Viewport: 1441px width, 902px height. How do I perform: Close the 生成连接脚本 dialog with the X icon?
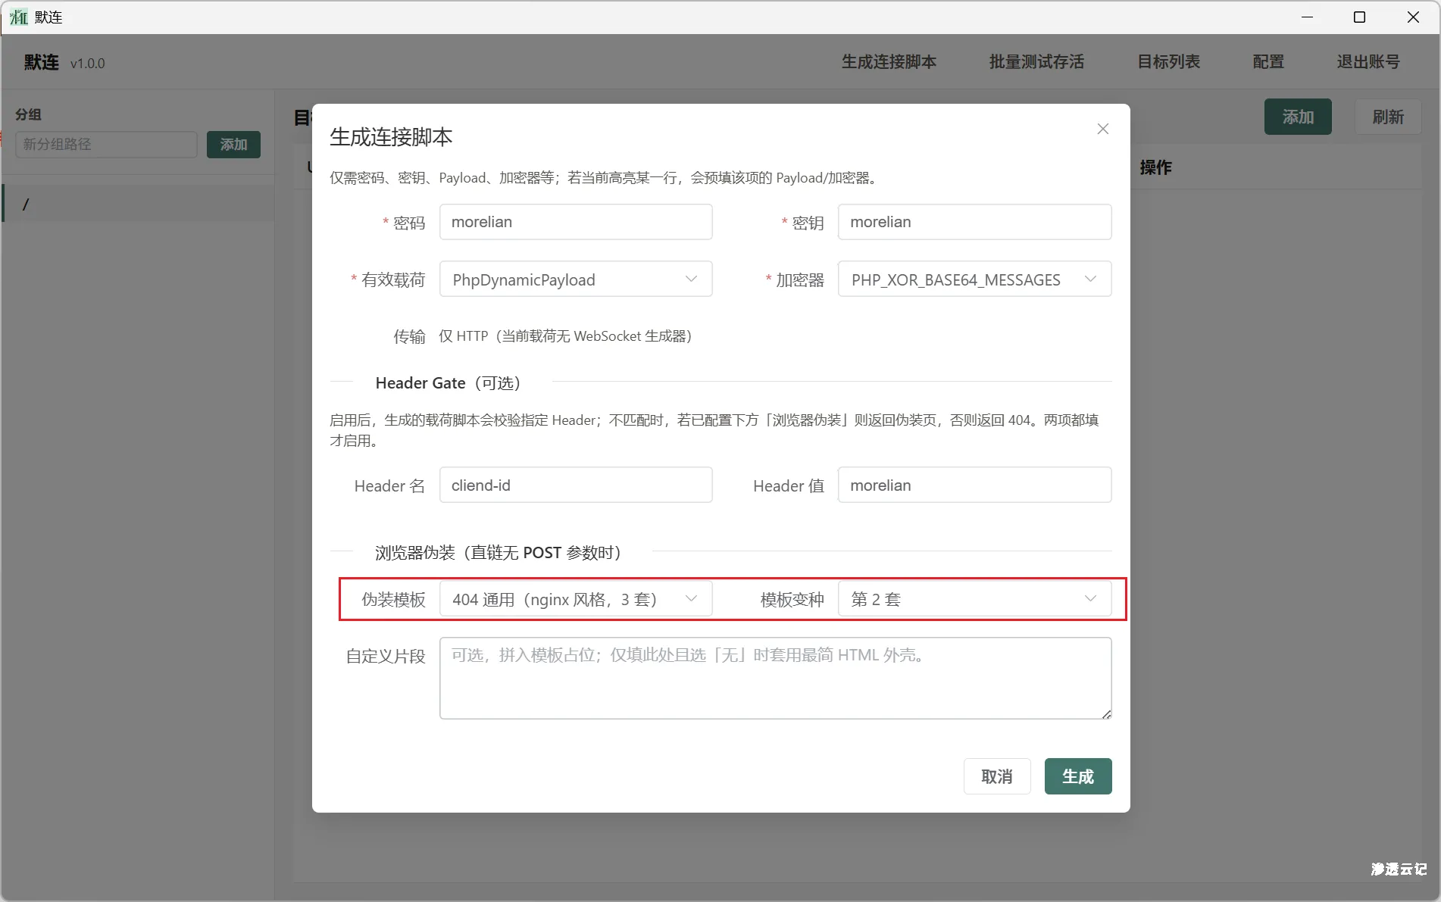click(1102, 129)
